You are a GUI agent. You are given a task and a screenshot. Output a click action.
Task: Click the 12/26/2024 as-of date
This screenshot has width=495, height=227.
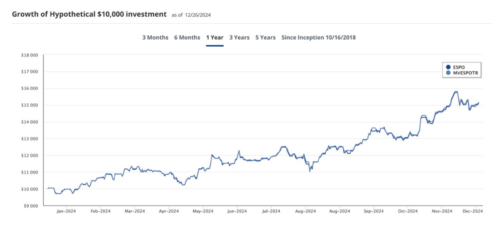click(198, 15)
